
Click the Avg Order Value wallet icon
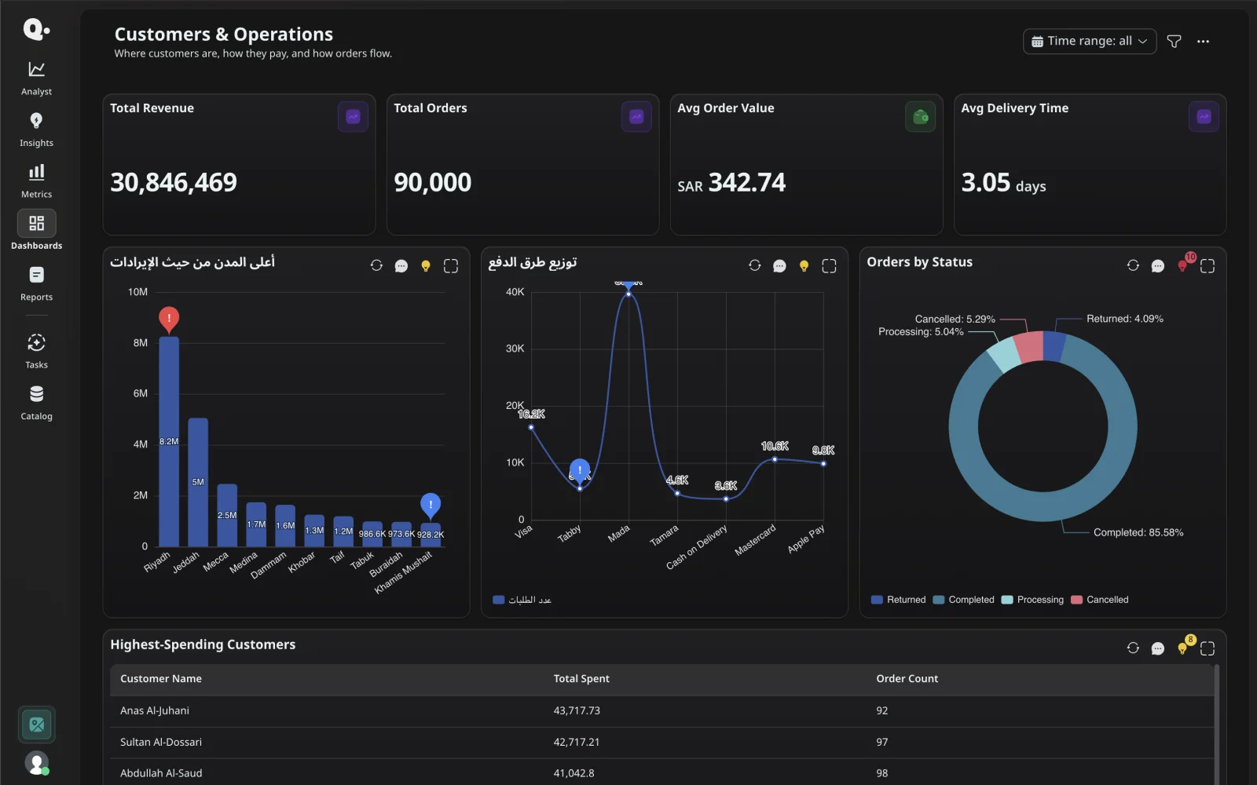tap(920, 117)
